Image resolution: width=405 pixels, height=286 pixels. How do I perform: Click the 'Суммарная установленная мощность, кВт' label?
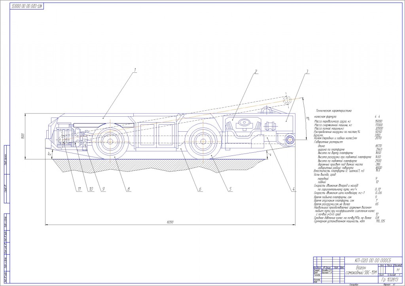tap(339, 222)
